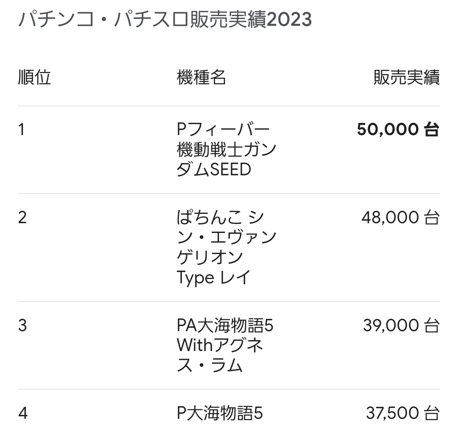The height and width of the screenshot is (429, 458).
Task: Click the P大海物語5 machine name
Action: click(220, 414)
